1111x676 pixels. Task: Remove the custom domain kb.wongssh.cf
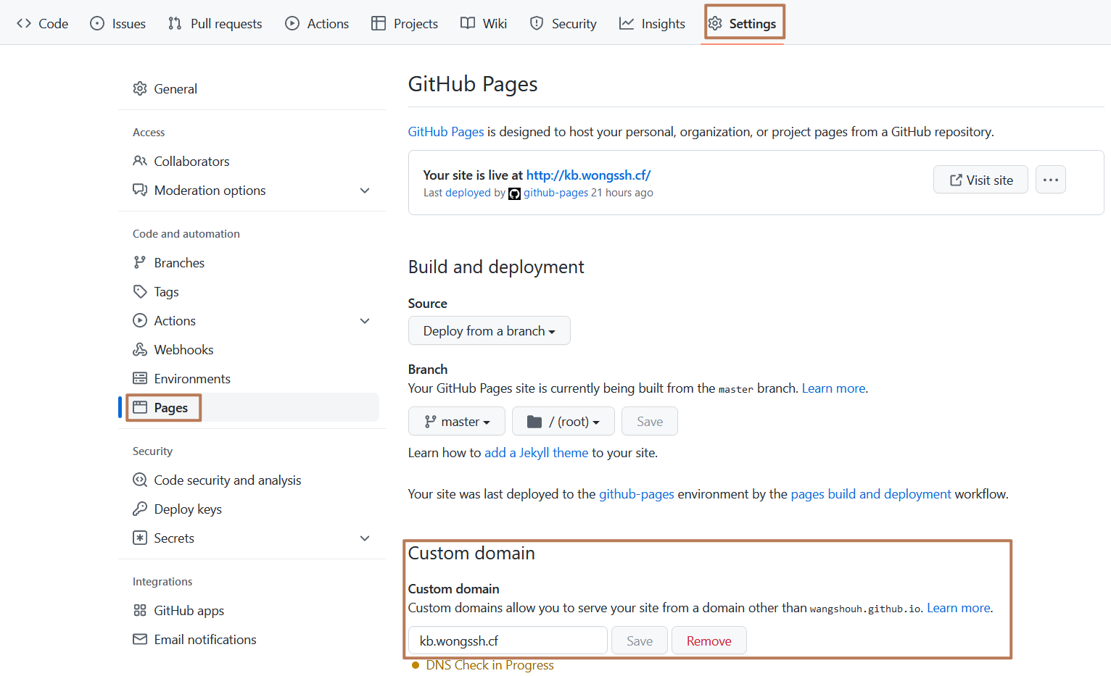tap(709, 640)
